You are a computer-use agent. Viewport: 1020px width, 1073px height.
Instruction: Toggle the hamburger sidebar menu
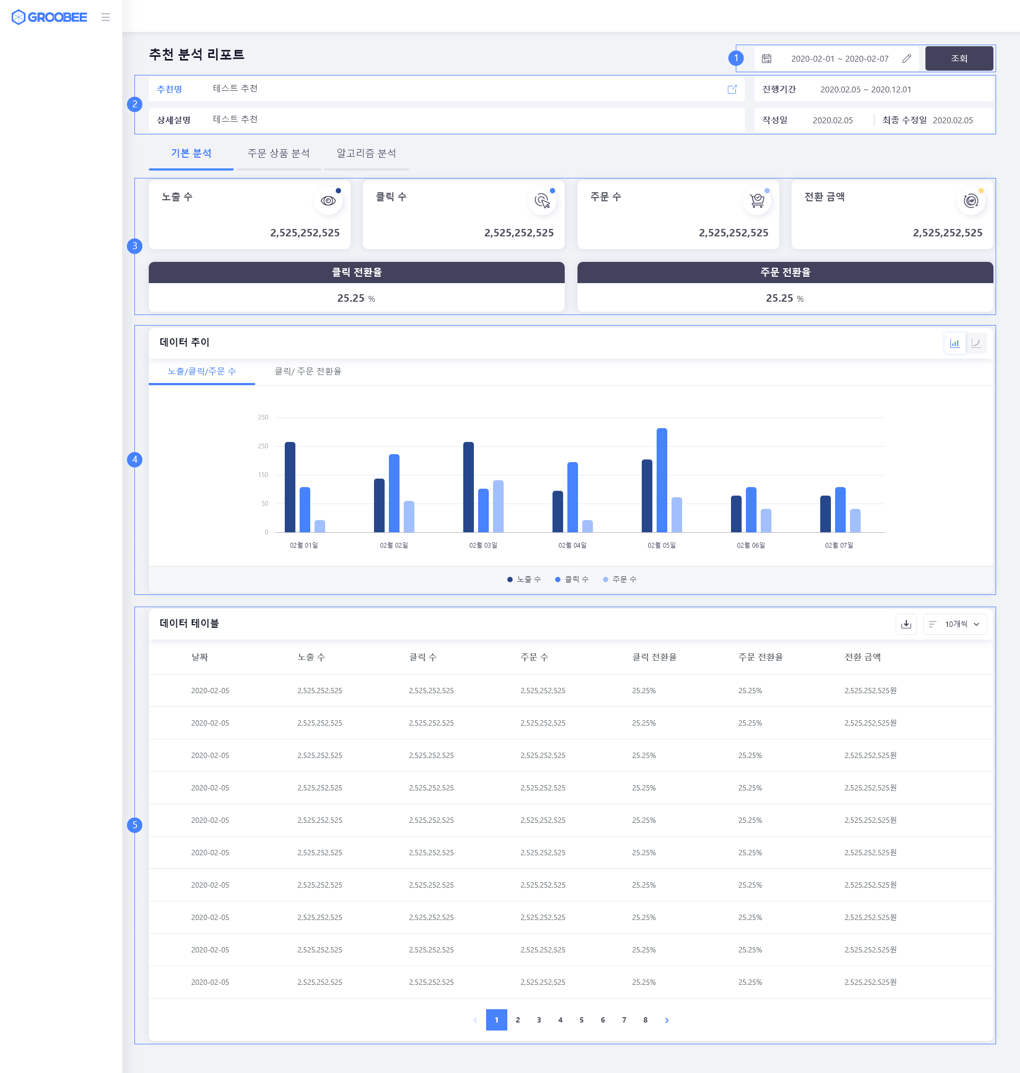coord(106,18)
